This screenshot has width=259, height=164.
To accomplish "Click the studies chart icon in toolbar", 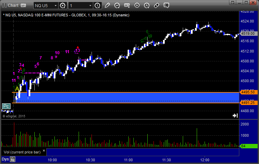I will point(117,5).
